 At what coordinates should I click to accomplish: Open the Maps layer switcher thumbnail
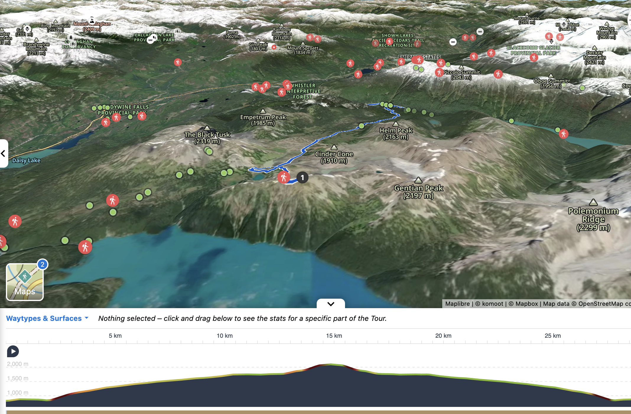pos(25,282)
